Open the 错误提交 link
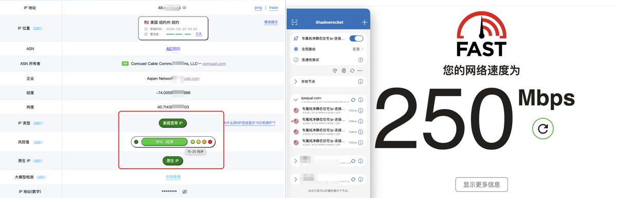 (x=270, y=22)
